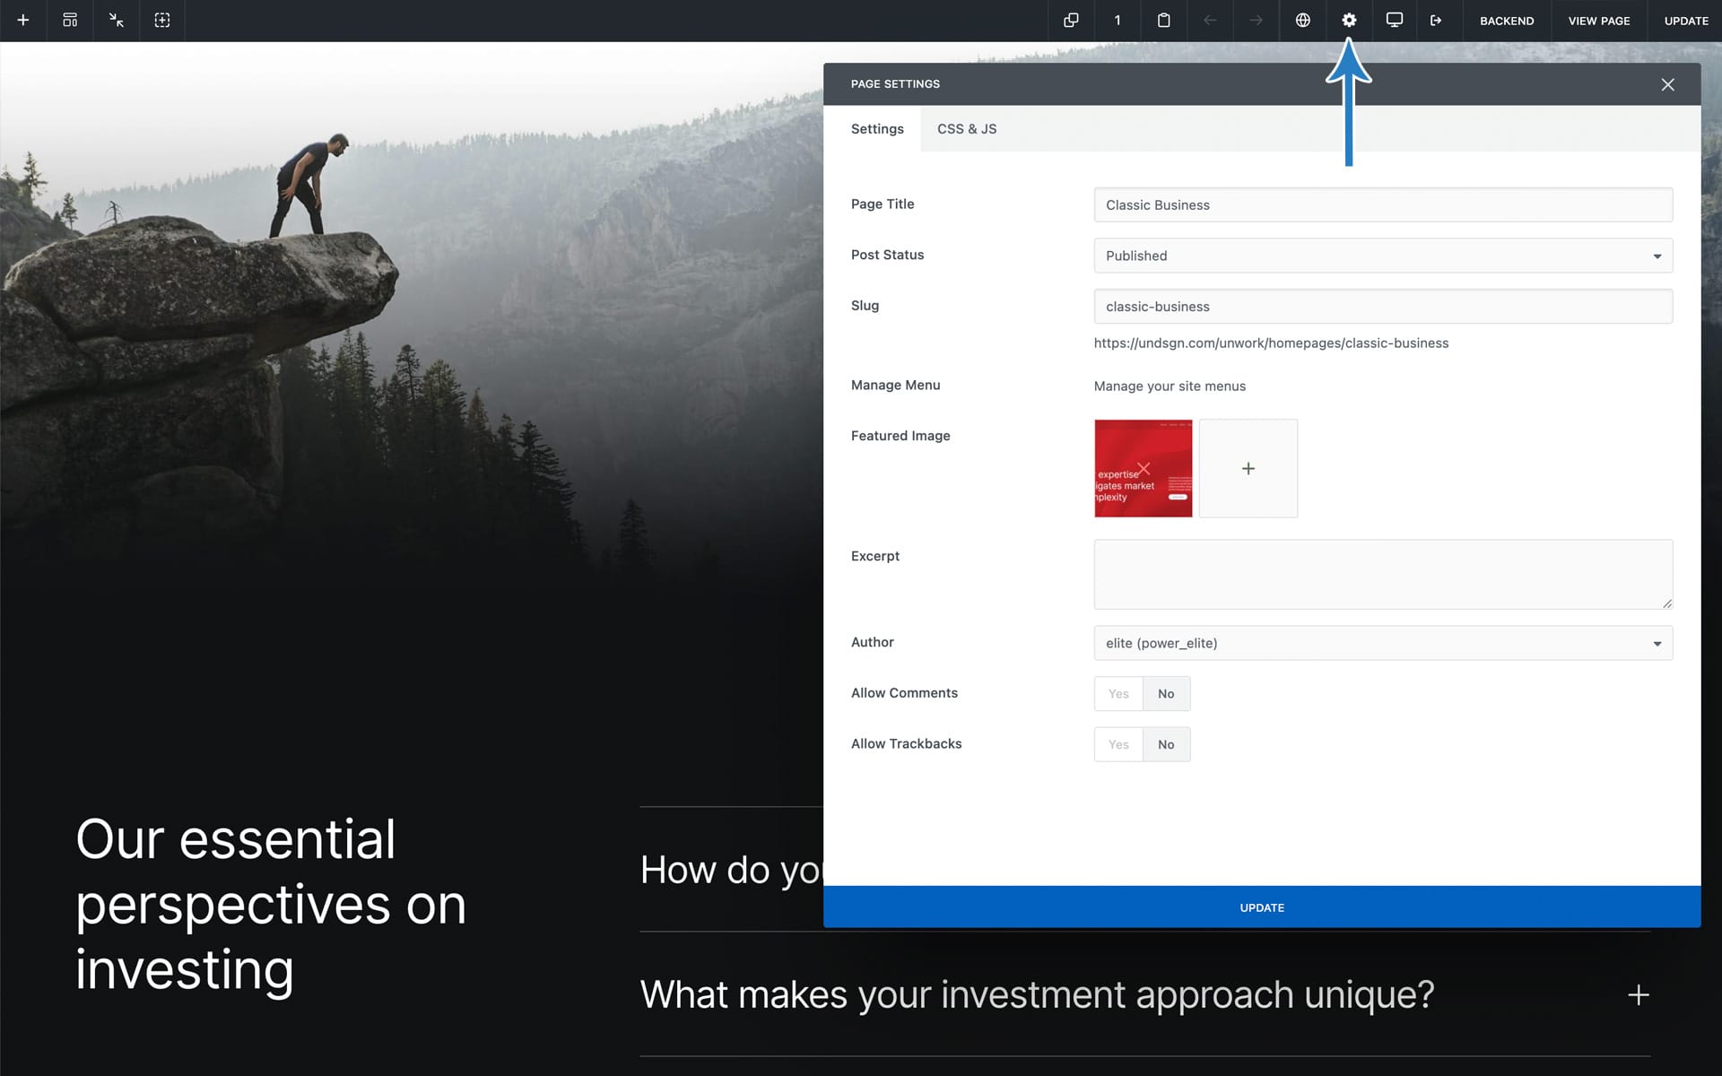Open page settings gear icon
This screenshot has height=1076, width=1722.
coord(1349,20)
